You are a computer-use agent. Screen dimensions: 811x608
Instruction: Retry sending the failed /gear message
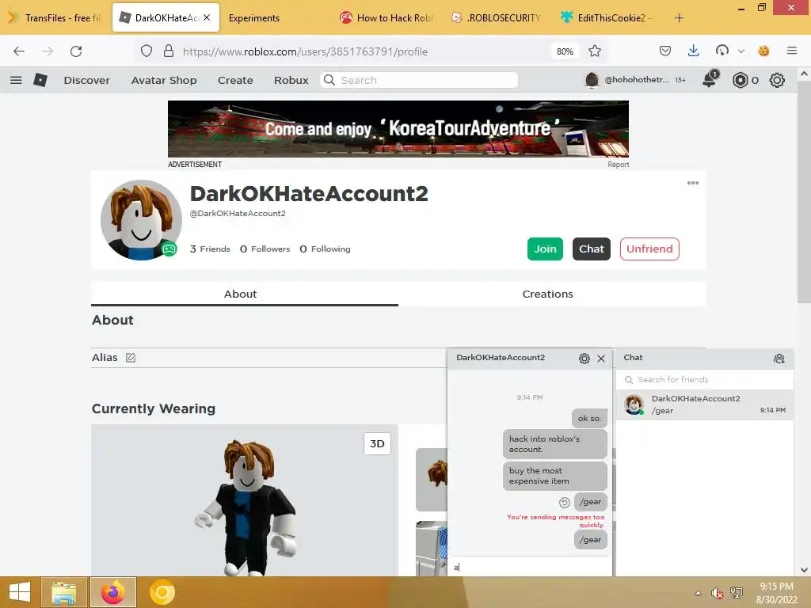pyautogui.click(x=564, y=502)
